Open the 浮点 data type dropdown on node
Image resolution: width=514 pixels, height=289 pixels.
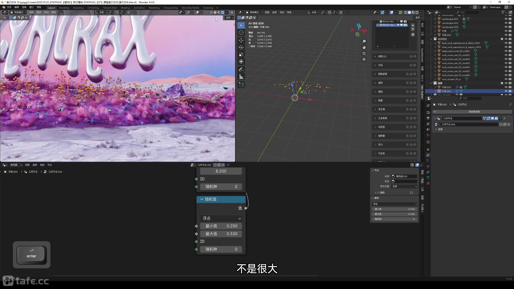point(221,219)
